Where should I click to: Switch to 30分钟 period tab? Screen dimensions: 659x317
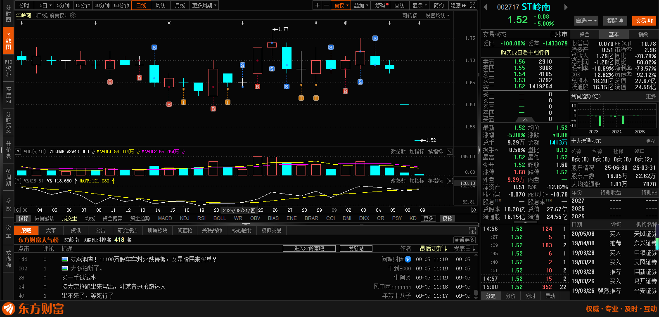(x=102, y=5)
